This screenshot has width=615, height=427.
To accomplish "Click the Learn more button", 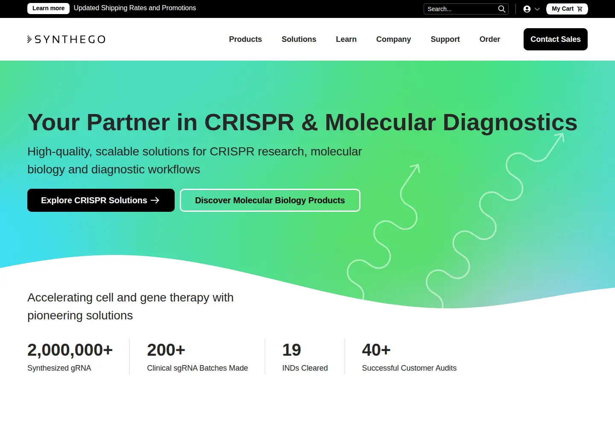I will (48, 9).
